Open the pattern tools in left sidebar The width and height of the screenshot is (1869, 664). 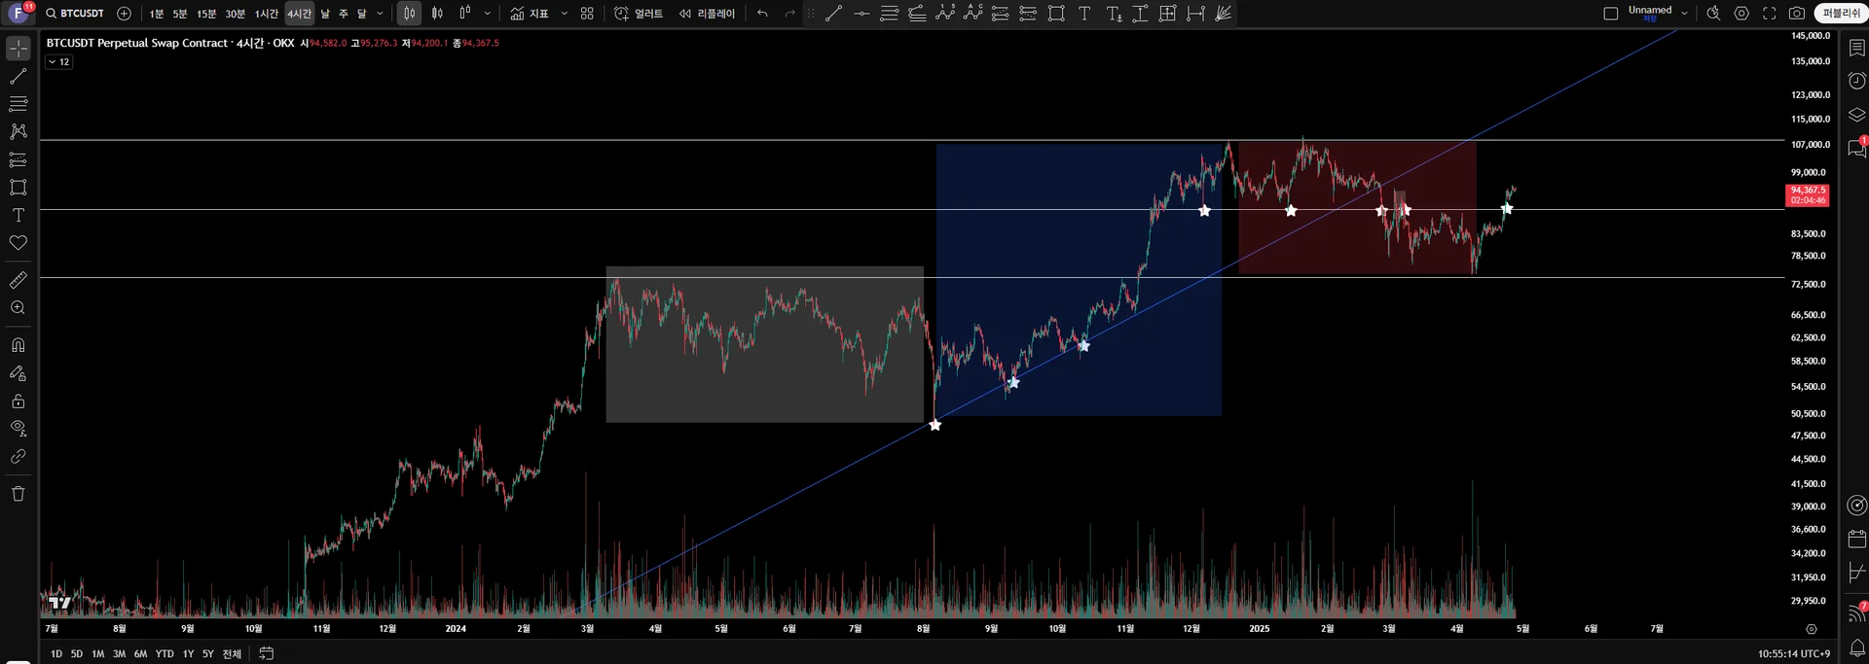click(x=18, y=131)
